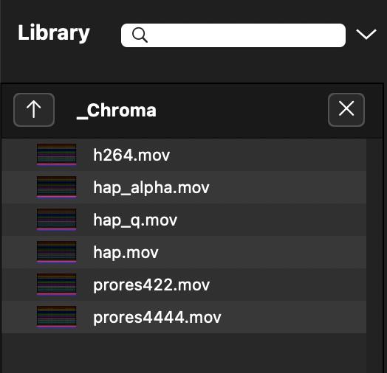Click the hap.mov thumbnail preview
The width and height of the screenshot is (387, 373).
coord(57,252)
